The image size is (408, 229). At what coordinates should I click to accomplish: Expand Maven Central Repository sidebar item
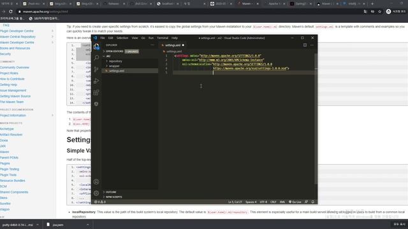(52, 37)
